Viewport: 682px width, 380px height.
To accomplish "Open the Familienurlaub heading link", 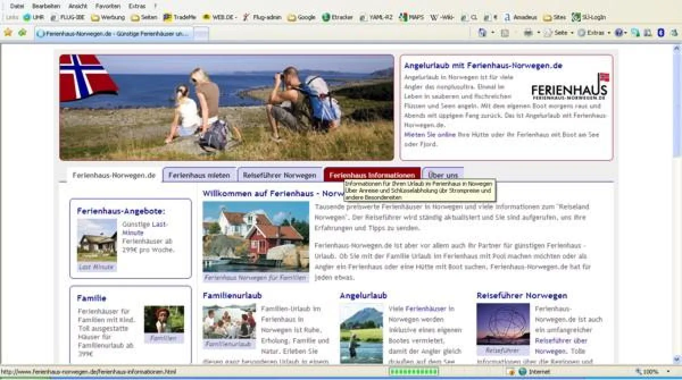I will 232,295.
